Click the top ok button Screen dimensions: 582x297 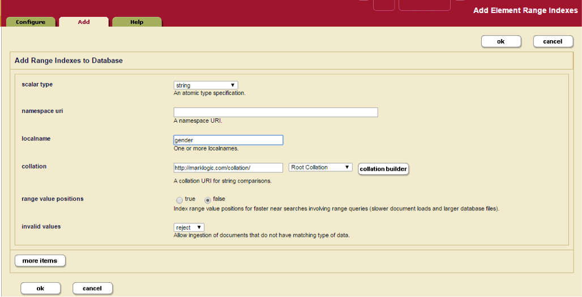coord(500,41)
